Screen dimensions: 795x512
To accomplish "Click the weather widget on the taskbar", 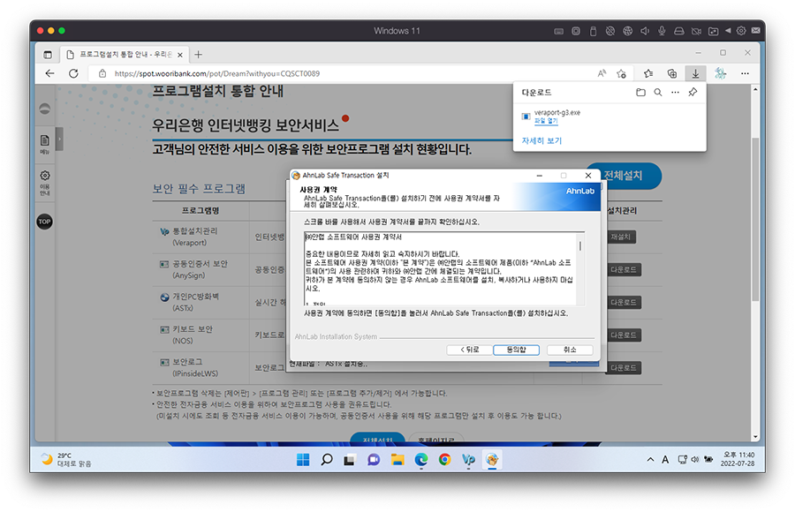I will 66,460.
